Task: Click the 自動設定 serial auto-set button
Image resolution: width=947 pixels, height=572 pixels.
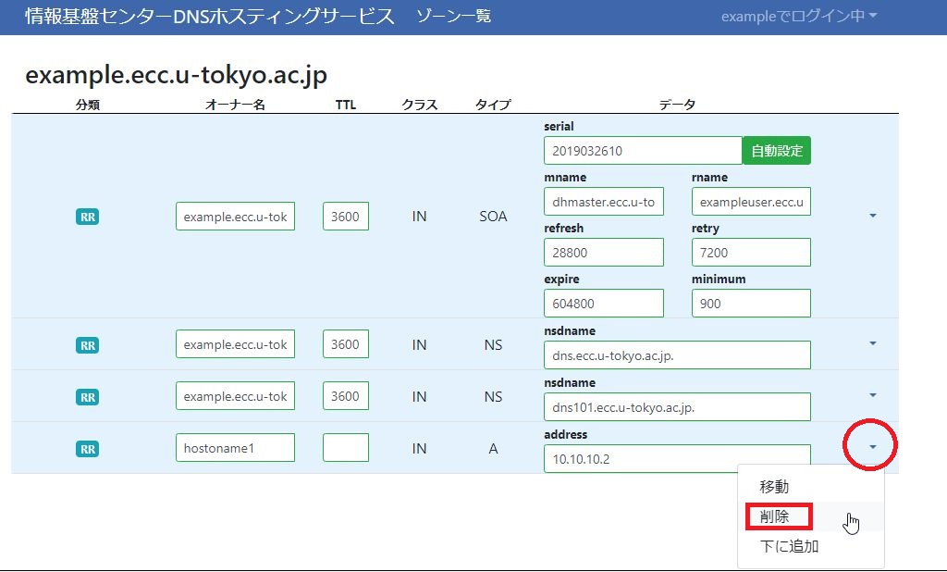Action: [x=777, y=151]
